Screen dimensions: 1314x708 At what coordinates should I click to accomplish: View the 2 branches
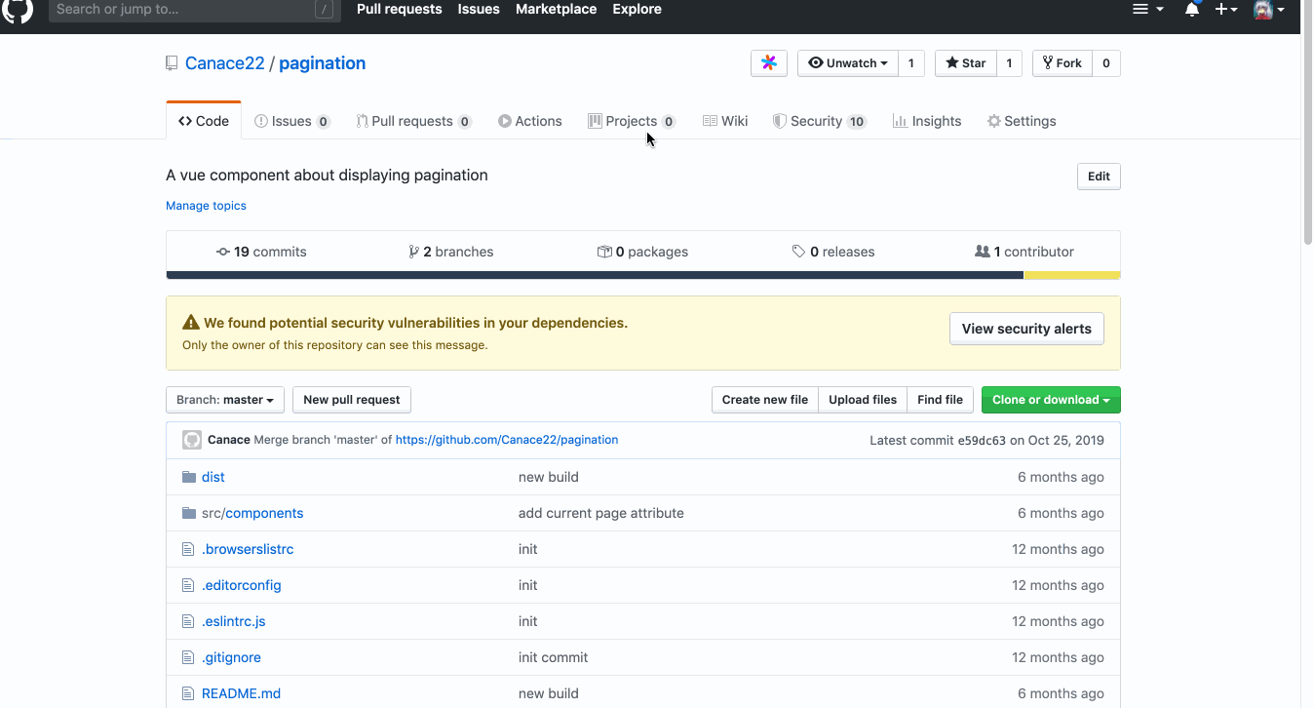[451, 252]
